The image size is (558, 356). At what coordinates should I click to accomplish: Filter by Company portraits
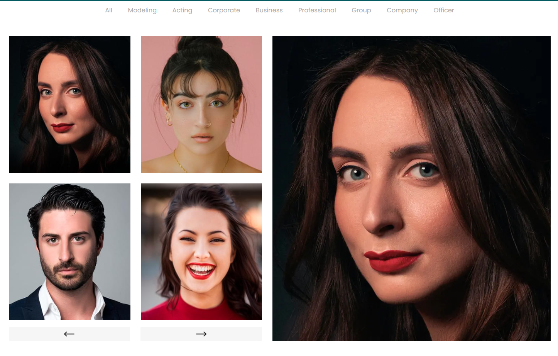[402, 10]
